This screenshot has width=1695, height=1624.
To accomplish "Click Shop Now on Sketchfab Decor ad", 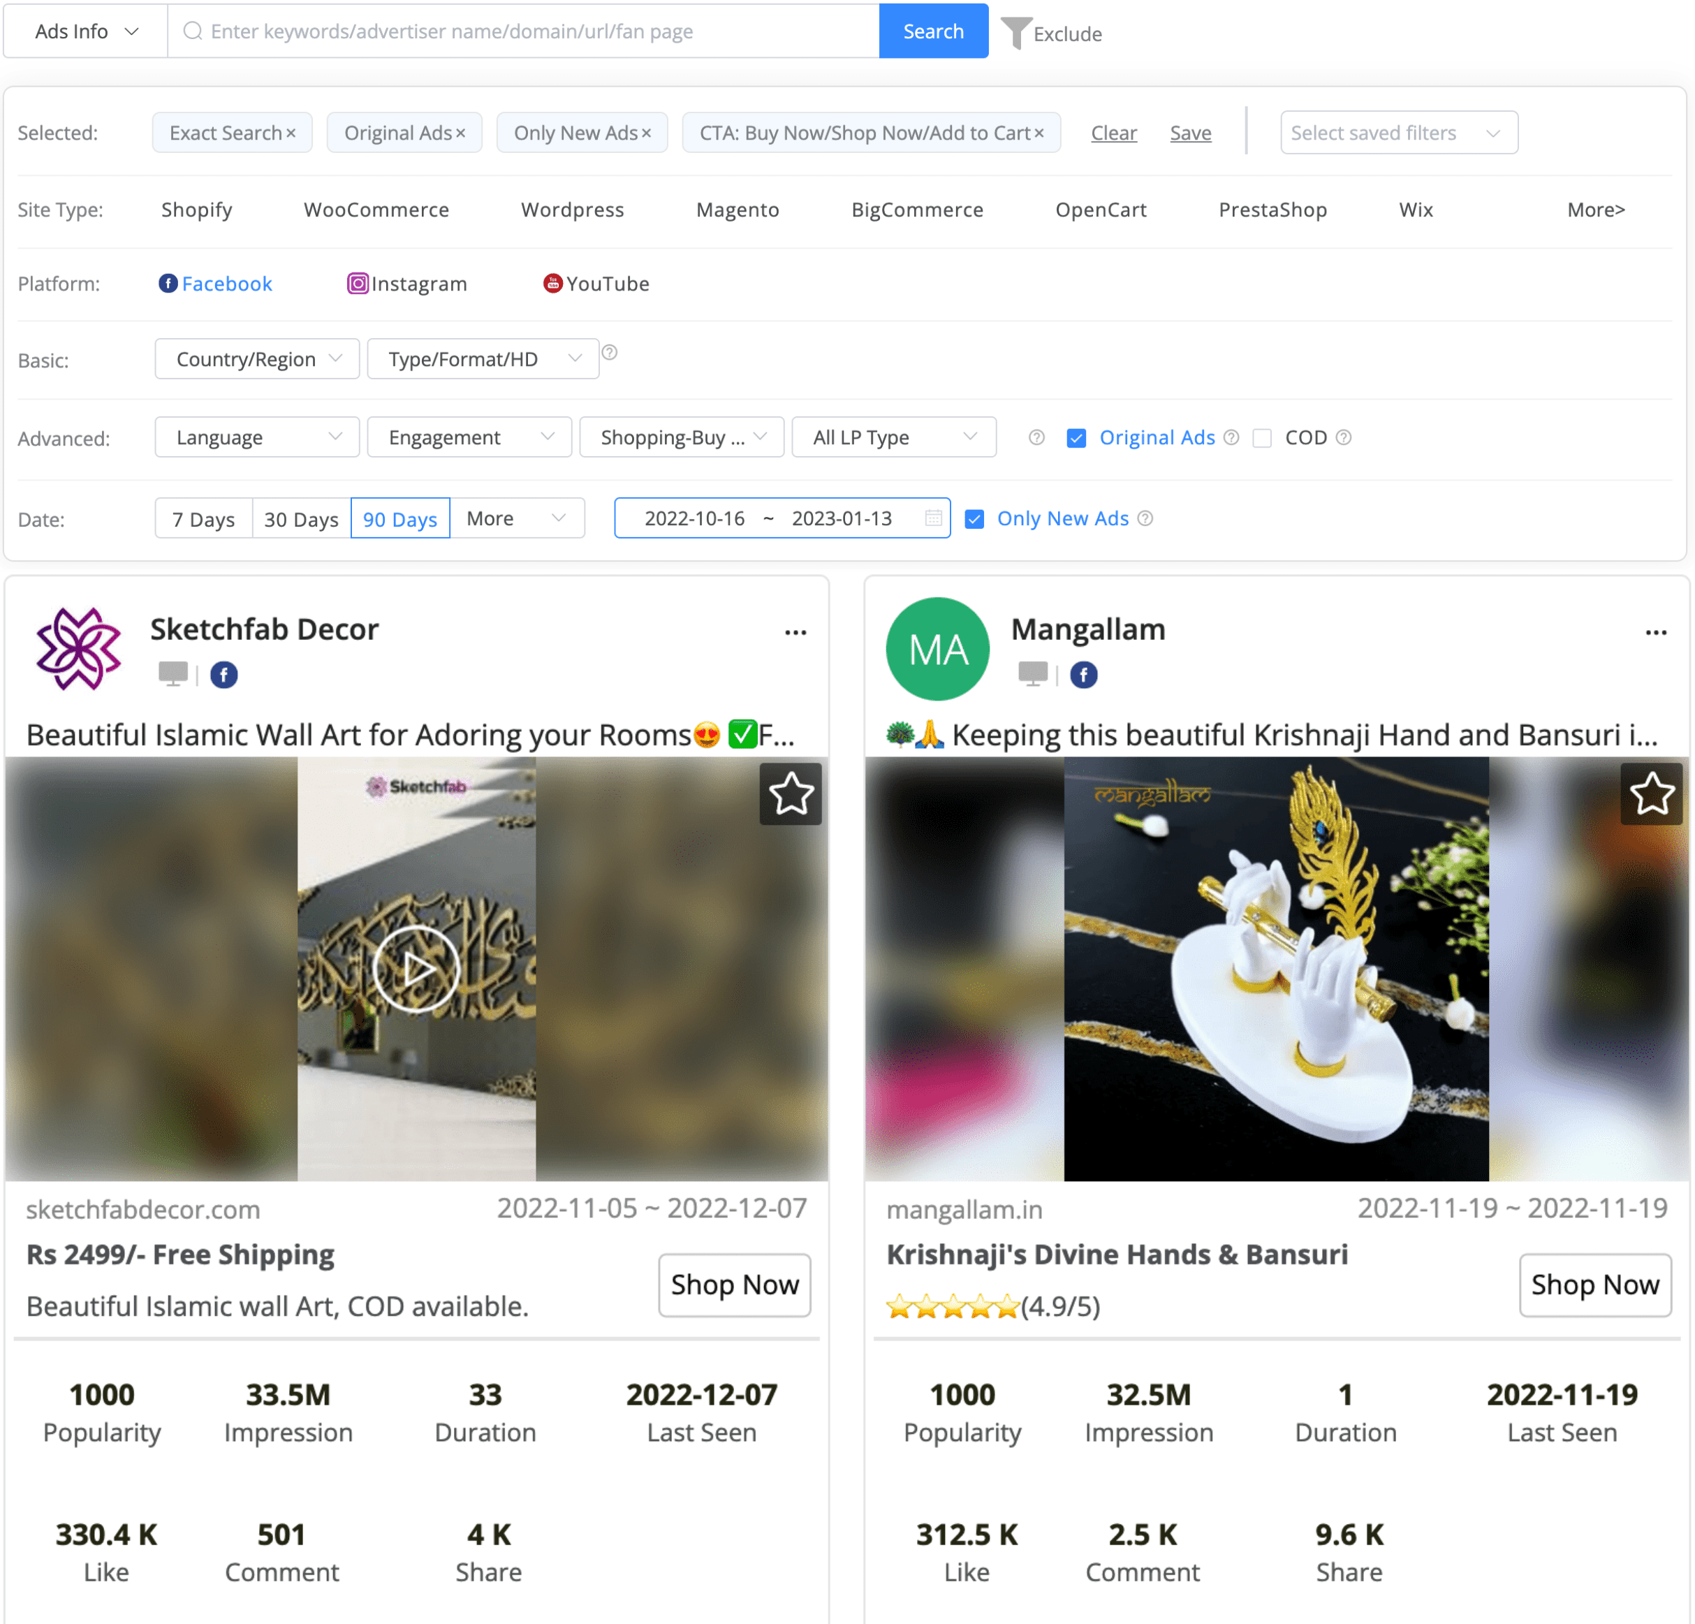I will [734, 1285].
